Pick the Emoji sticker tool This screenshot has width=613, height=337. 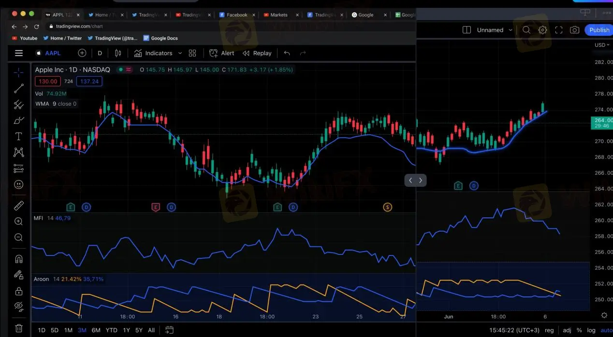click(18, 184)
